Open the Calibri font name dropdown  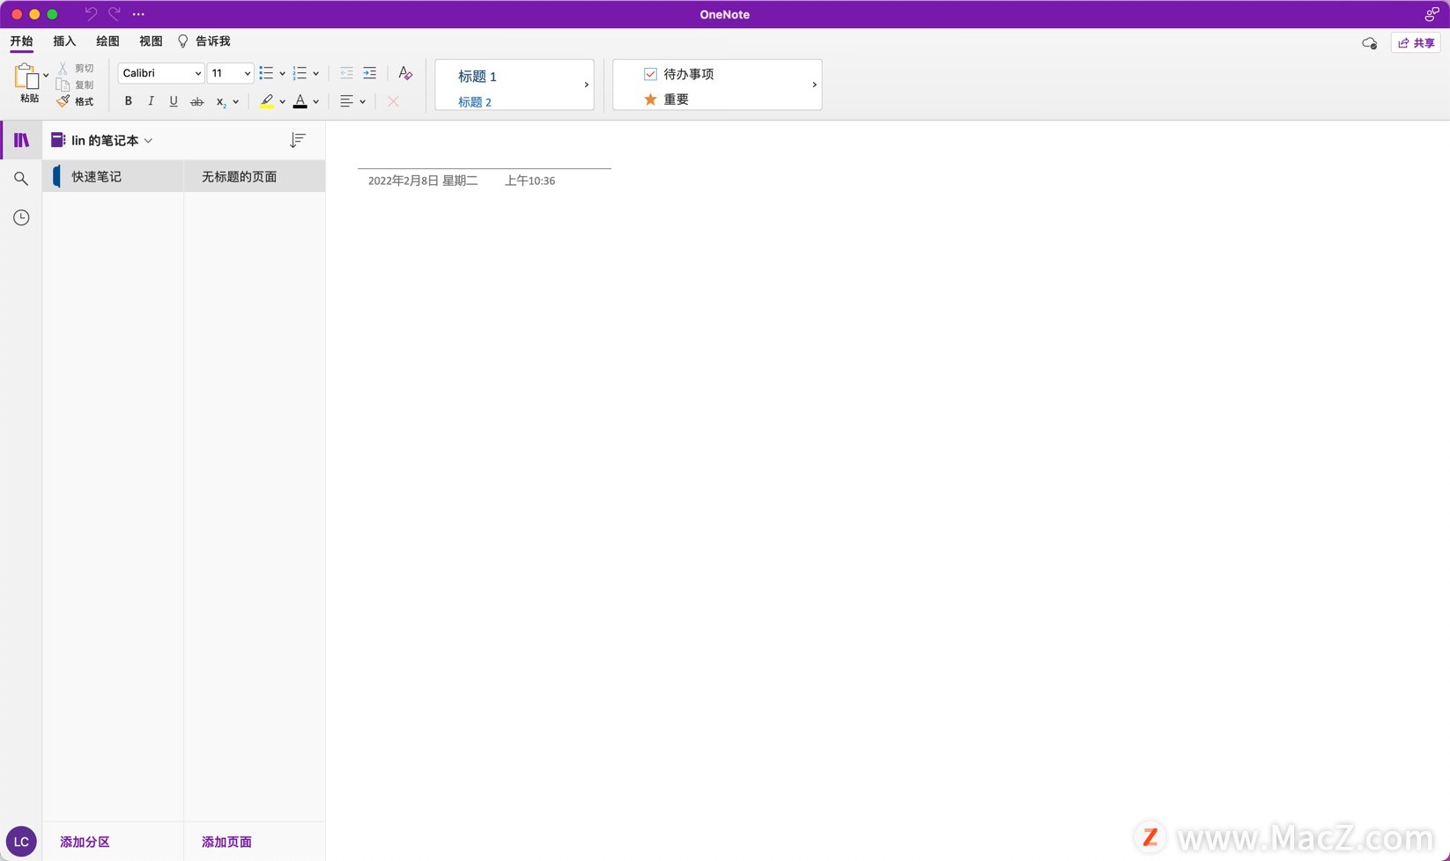tap(161, 73)
